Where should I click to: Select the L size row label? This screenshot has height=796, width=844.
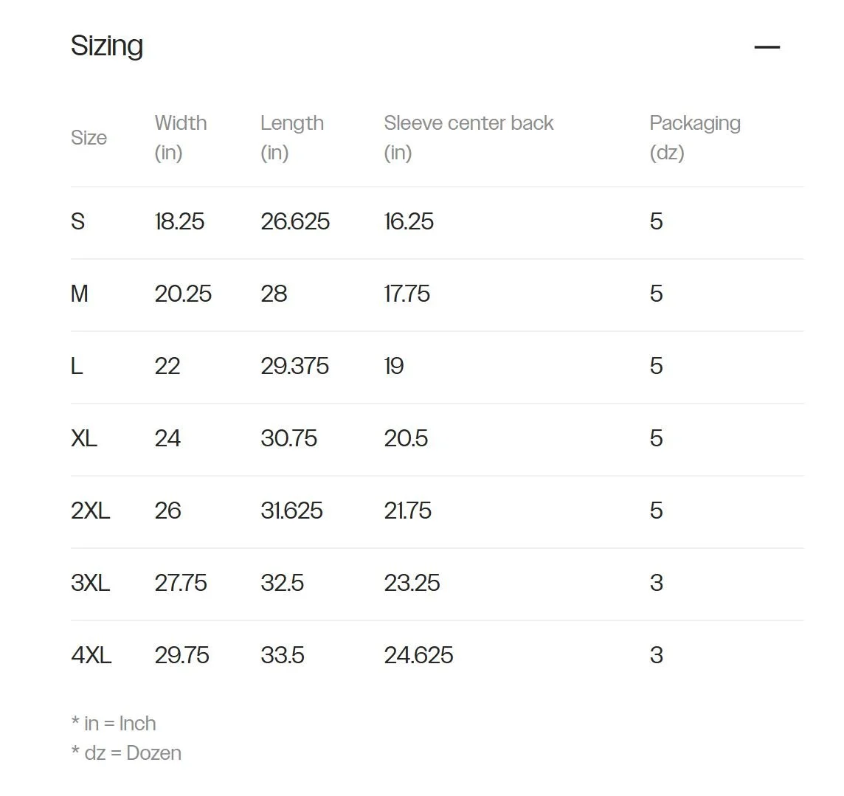(77, 366)
